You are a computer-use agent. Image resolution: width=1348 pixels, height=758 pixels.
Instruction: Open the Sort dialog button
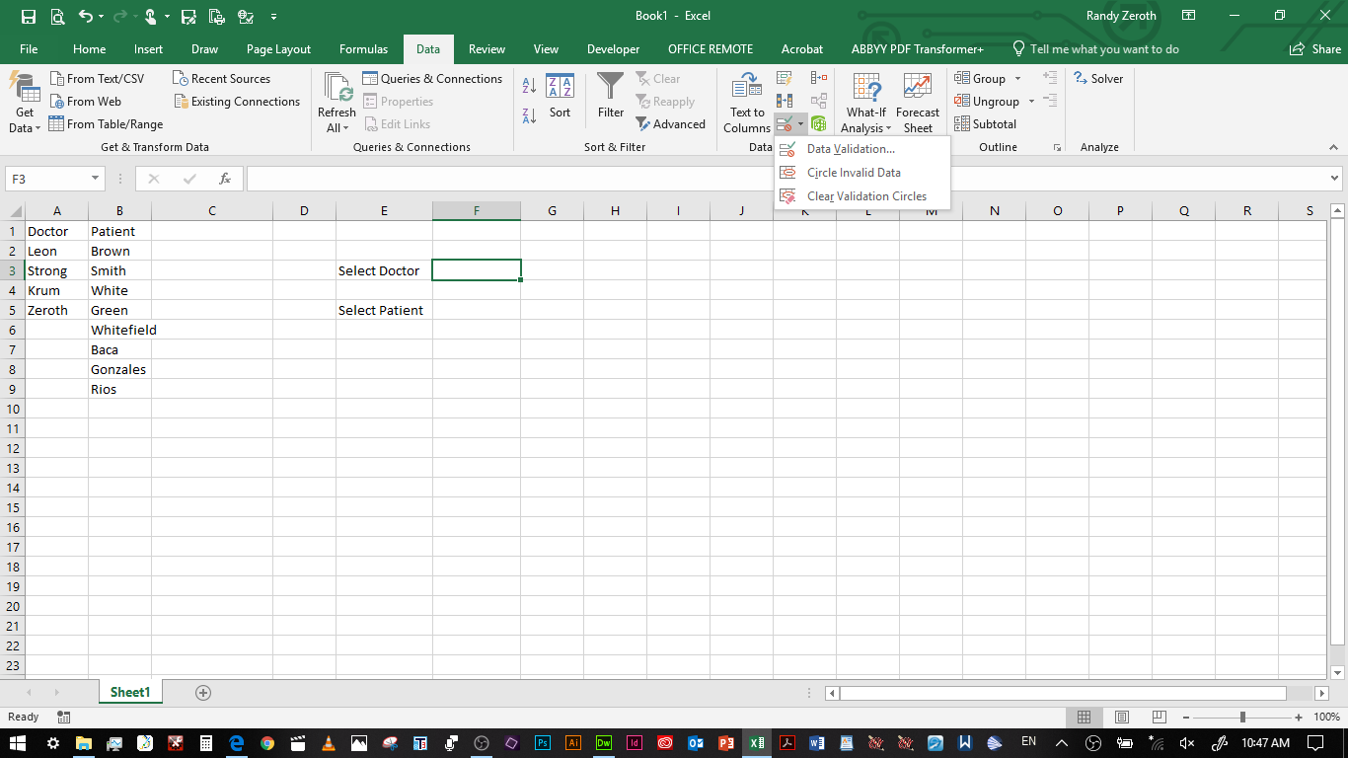560,96
